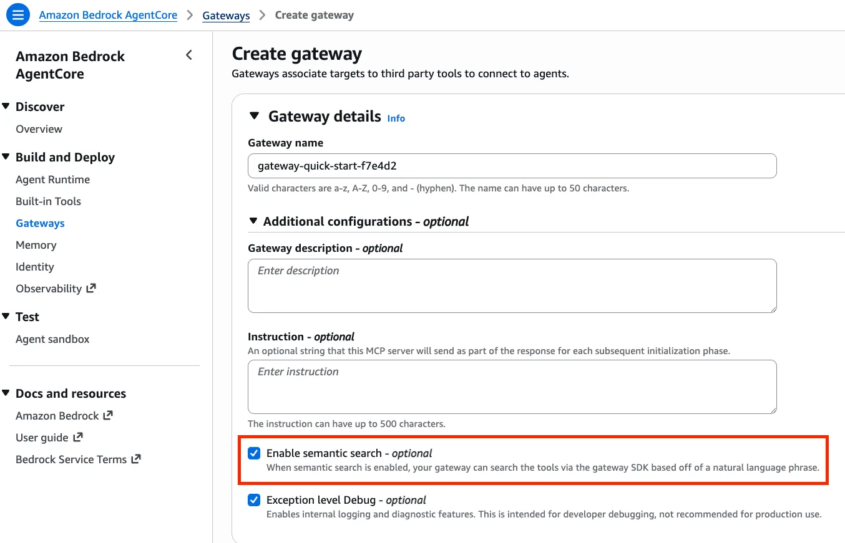Open Agent Runtime in the sidebar
The image size is (845, 543).
tap(53, 180)
